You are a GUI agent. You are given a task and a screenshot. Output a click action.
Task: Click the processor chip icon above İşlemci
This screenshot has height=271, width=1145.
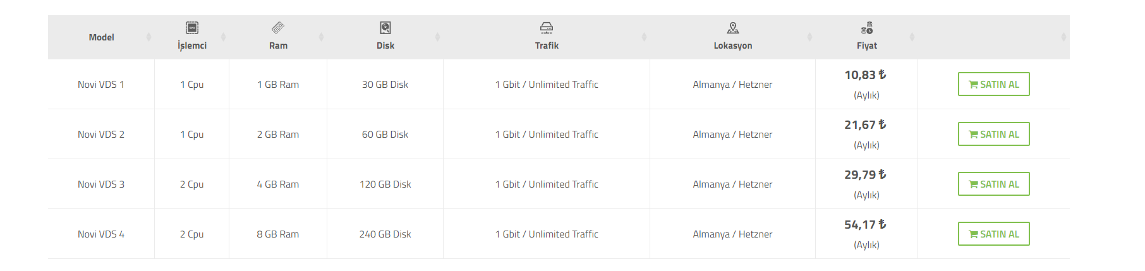[192, 28]
